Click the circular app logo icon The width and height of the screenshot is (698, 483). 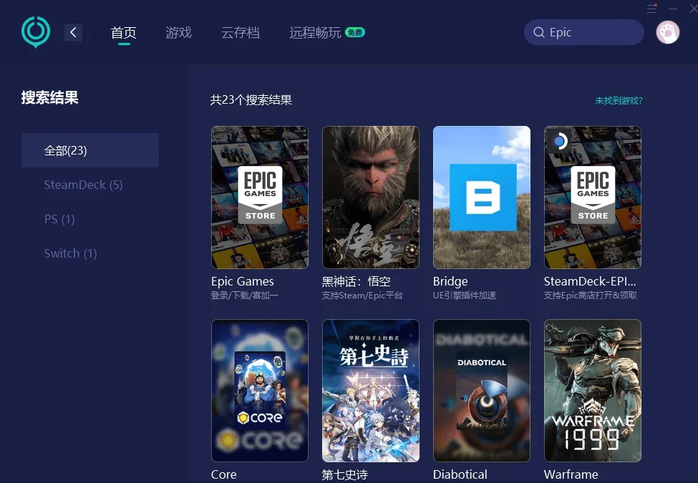(34, 31)
